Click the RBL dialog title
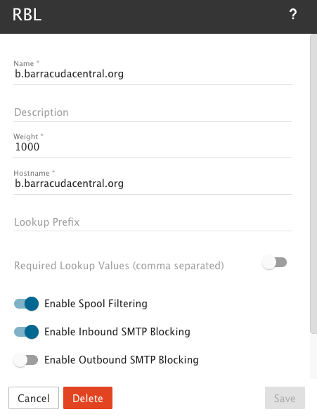Image resolution: width=317 pixels, height=419 pixels. (27, 15)
